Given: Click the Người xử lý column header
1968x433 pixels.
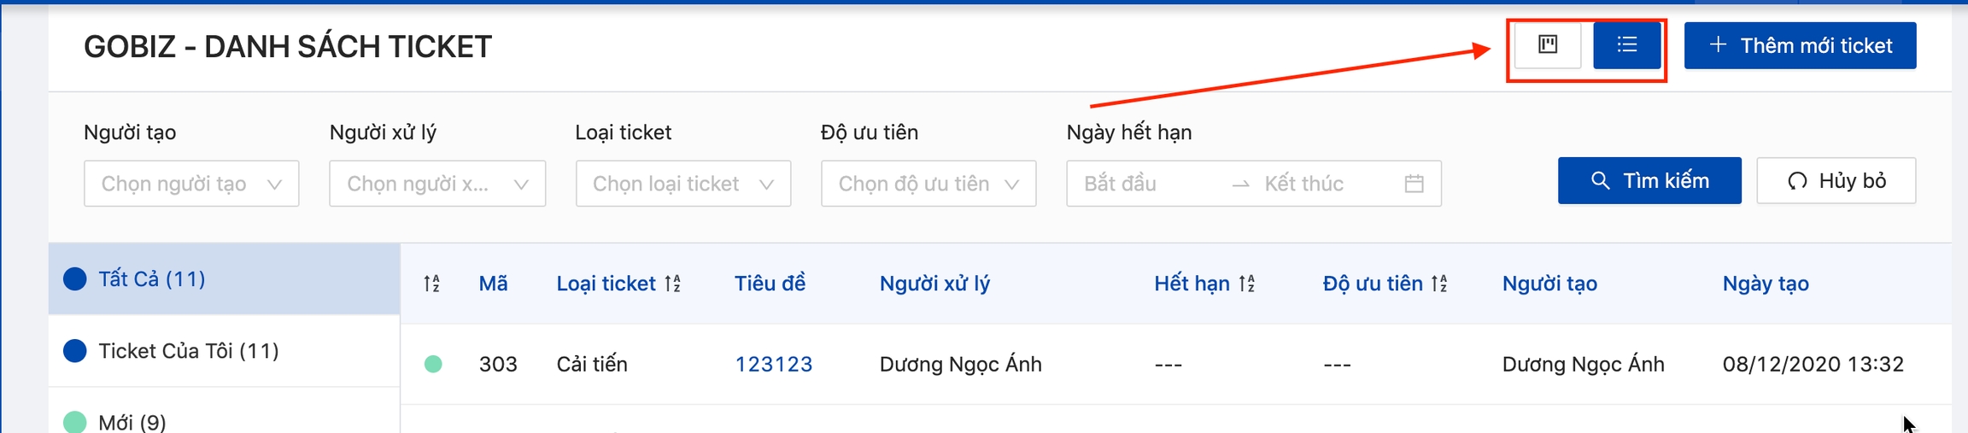Looking at the screenshot, I should (934, 284).
